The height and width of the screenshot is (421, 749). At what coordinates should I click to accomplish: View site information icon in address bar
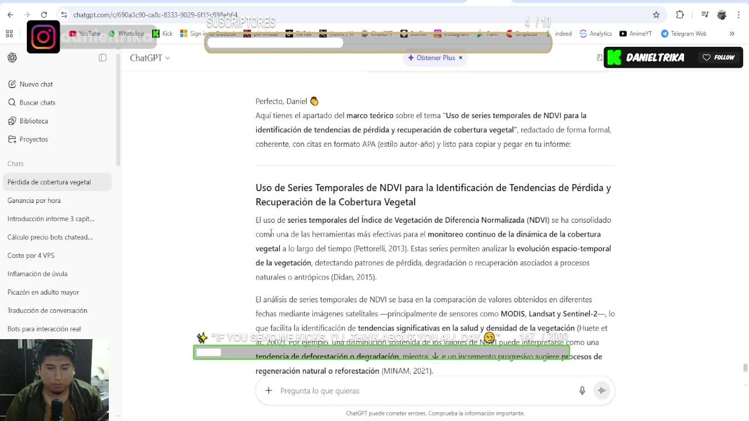point(64,15)
